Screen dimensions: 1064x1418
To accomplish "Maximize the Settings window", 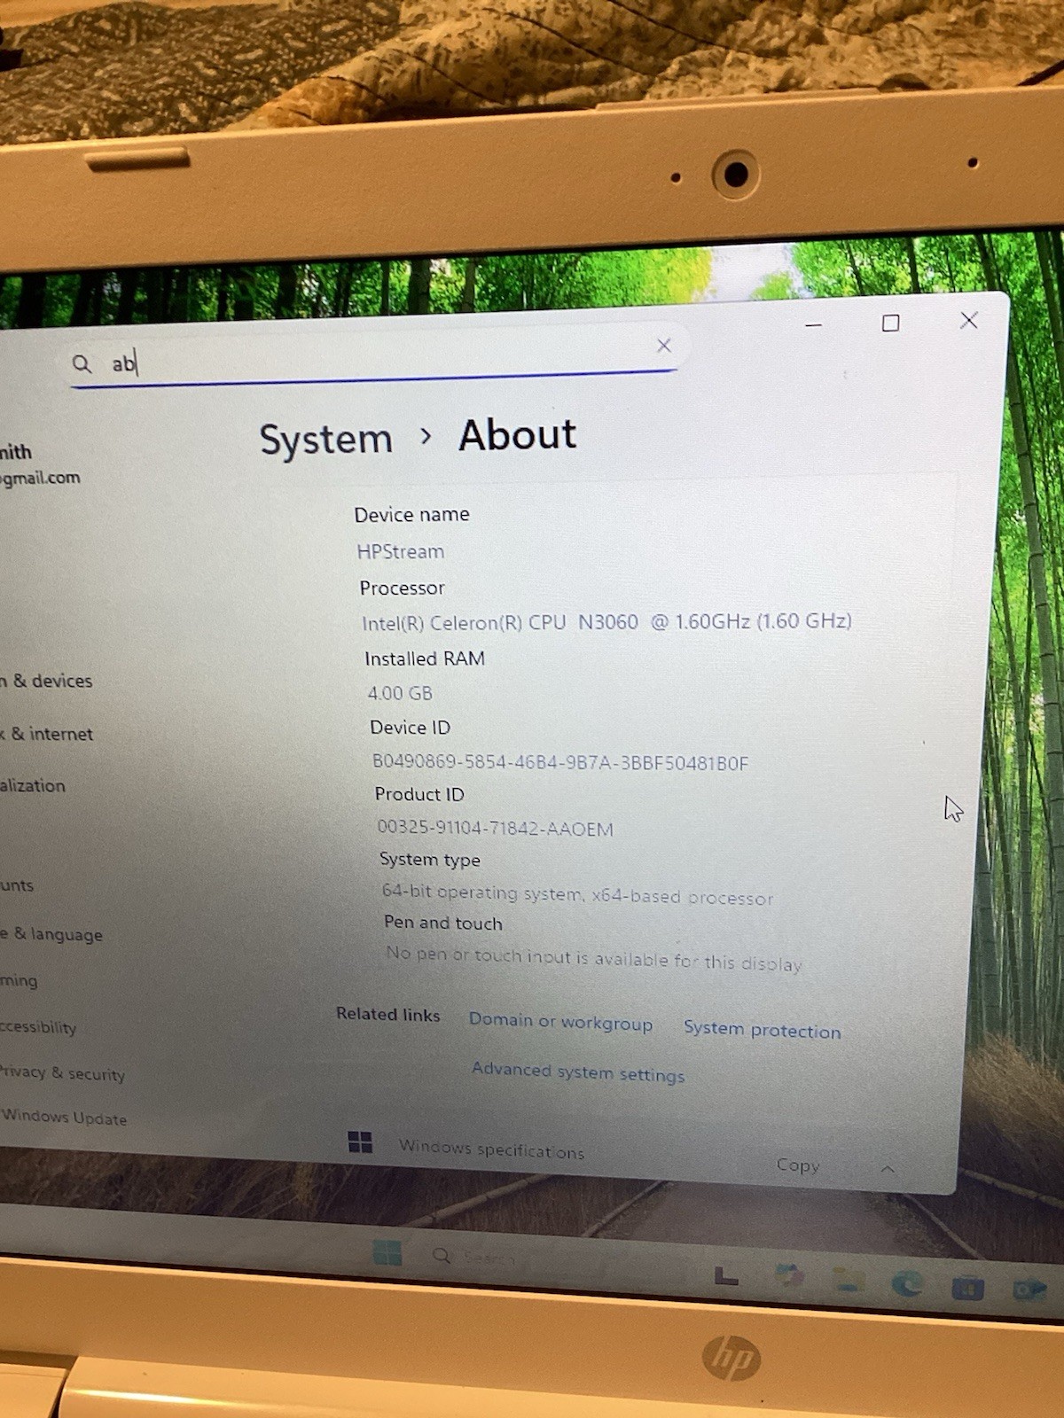I will (x=890, y=323).
